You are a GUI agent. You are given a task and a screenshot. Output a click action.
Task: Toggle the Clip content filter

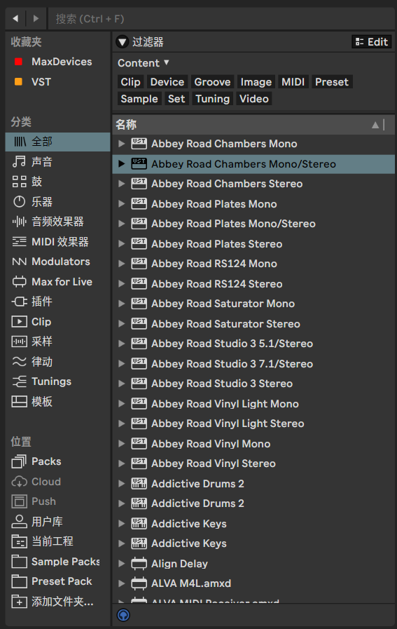[131, 82]
